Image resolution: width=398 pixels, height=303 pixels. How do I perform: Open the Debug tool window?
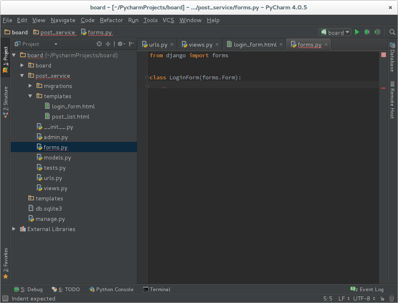[x=28, y=289]
